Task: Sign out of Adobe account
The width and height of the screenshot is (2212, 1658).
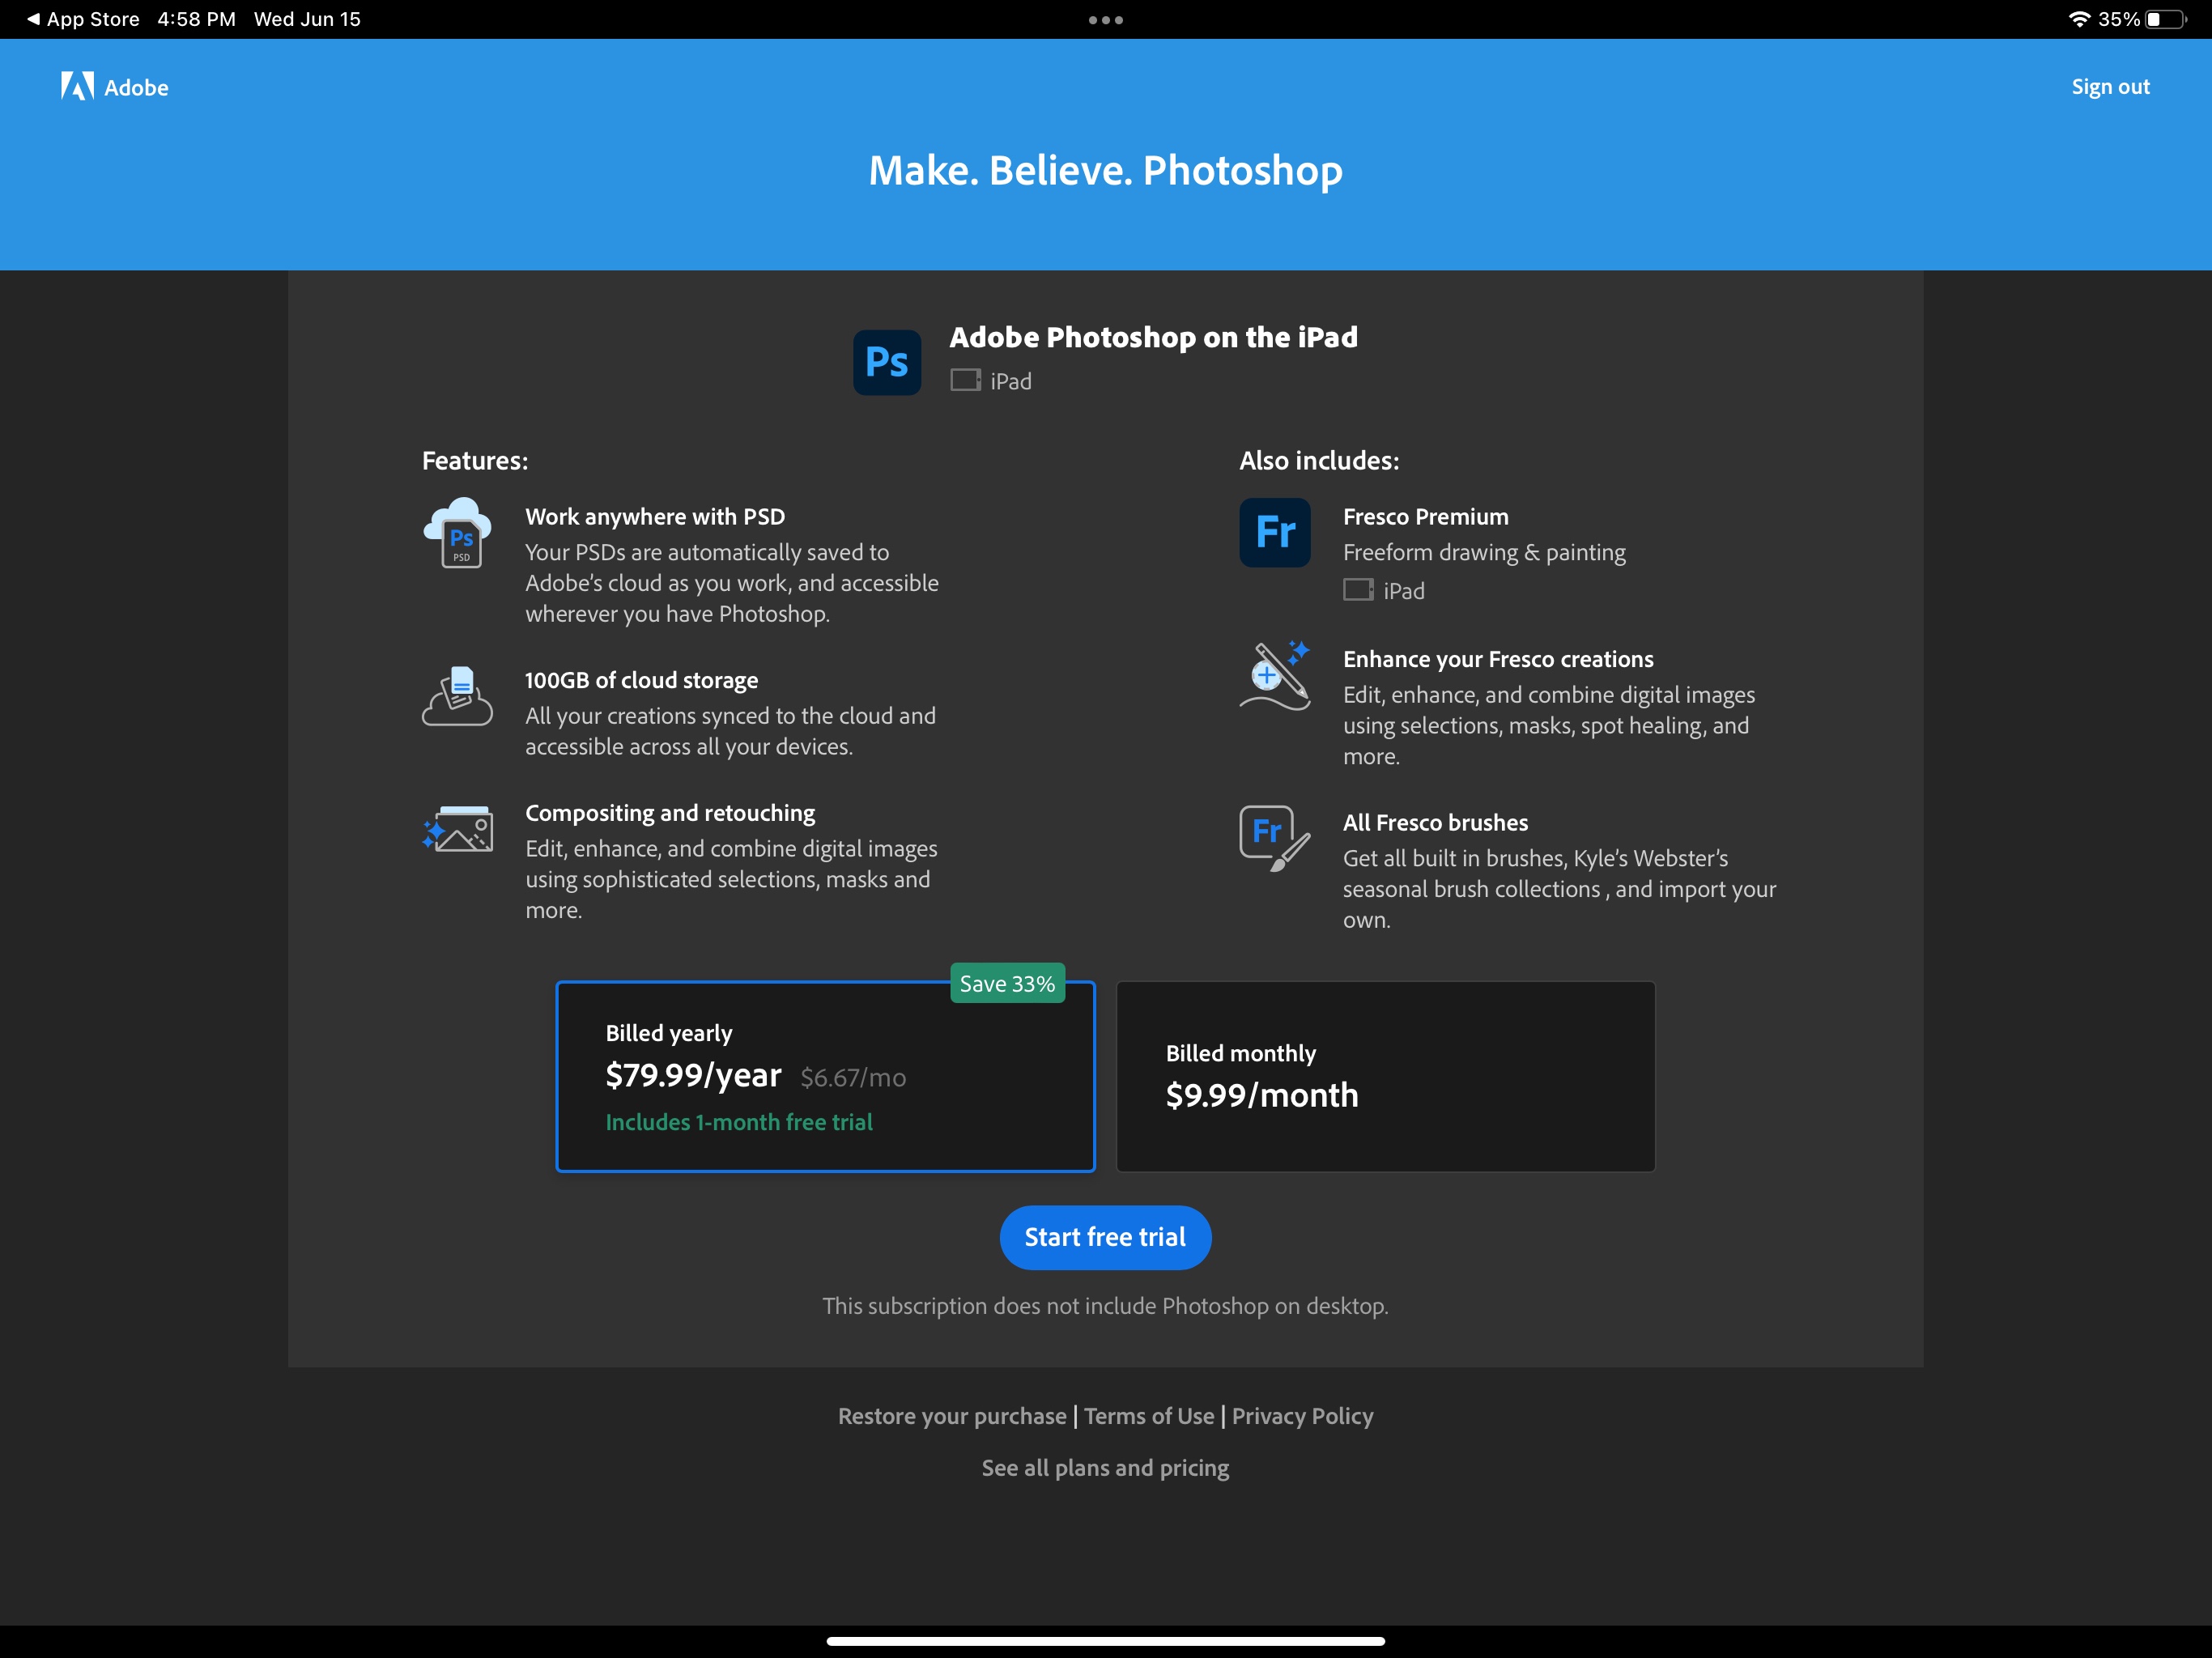Action: [2110, 87]
